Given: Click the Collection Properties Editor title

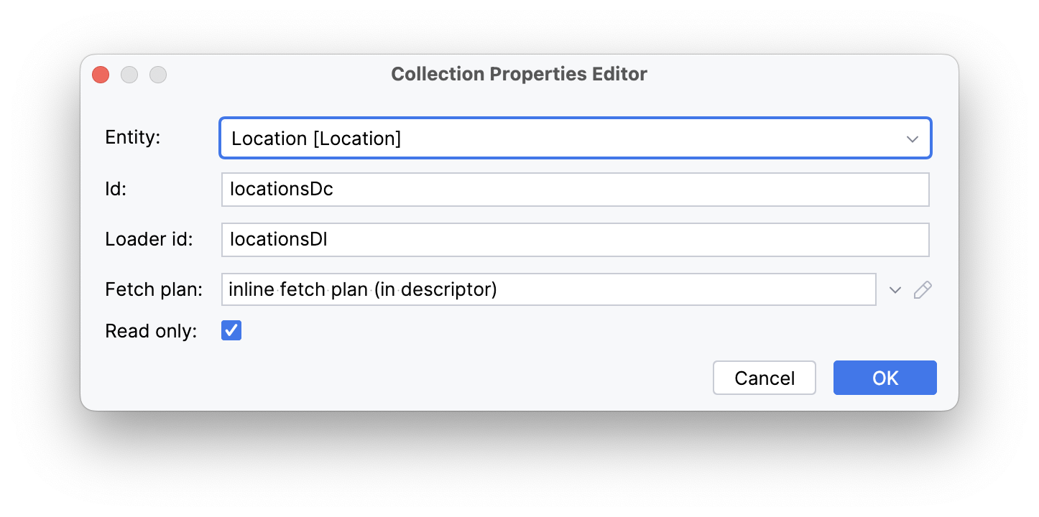Looking at the screenshot, I should [x=519, y=74].
